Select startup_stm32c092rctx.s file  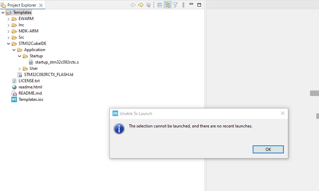pos(57,62)
